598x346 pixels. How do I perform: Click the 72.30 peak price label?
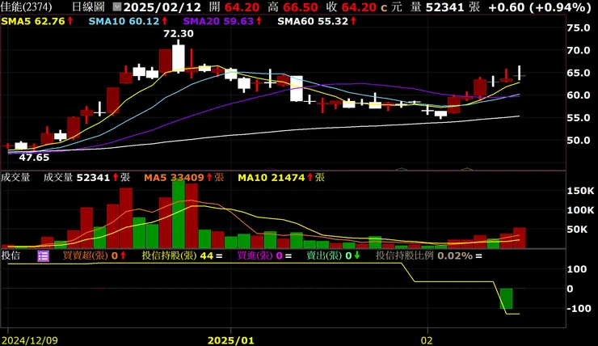coord(179,34)
